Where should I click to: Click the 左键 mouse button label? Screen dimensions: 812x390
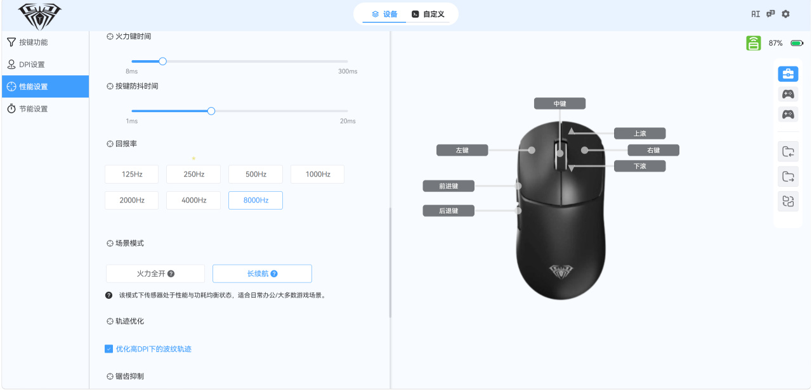pyautogui.click(x=462, y=150)
